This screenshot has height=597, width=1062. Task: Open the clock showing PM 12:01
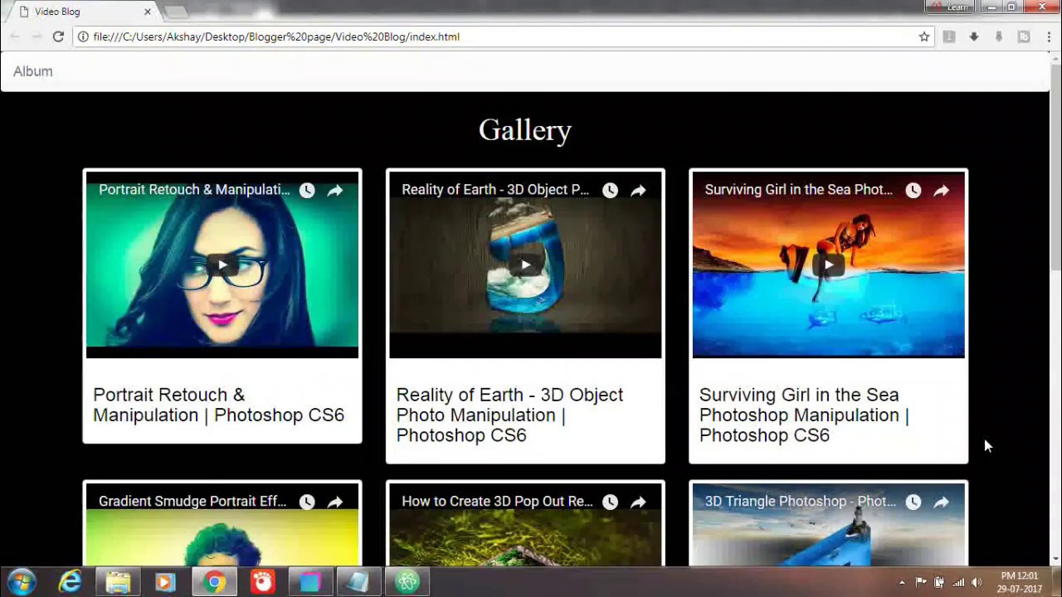(1021, 582)
